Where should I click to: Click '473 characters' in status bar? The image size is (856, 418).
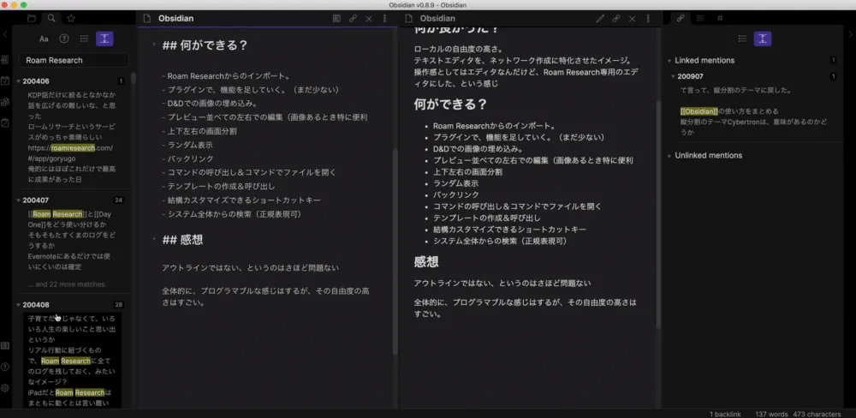tap(817, 415)
